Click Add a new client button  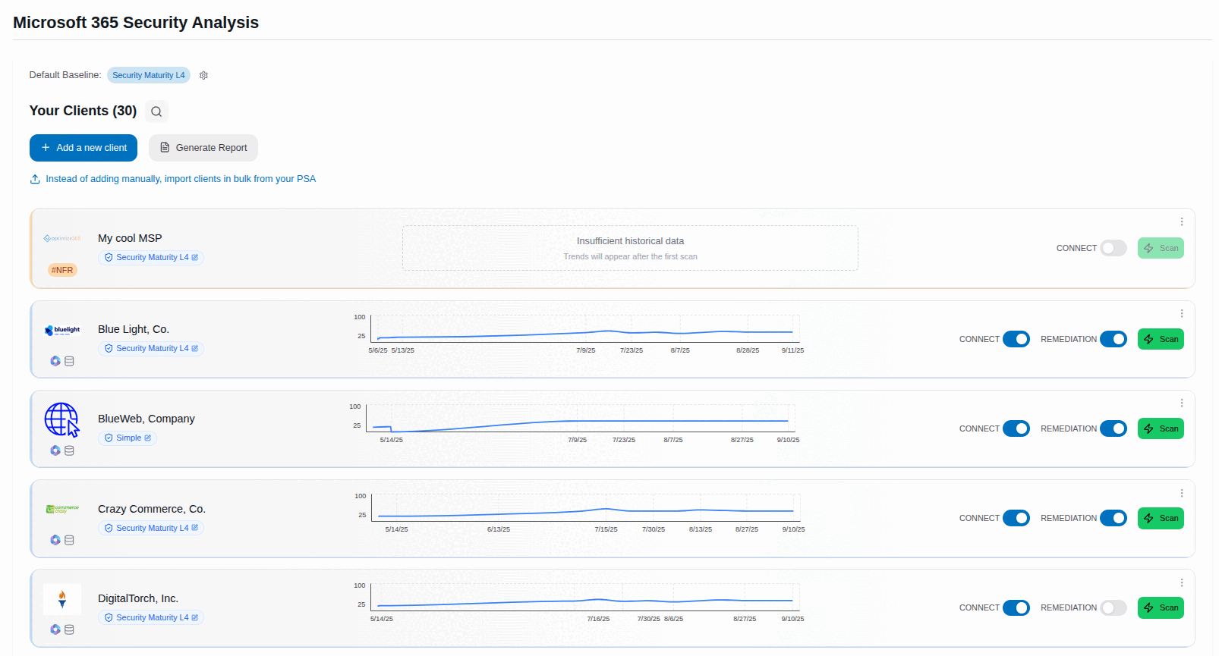click(x=83, y=148)
